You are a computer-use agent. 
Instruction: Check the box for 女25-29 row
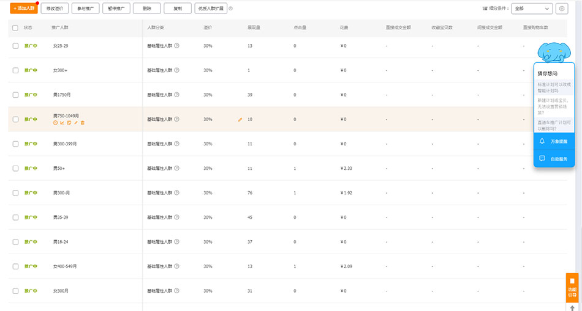click(15, 46)
